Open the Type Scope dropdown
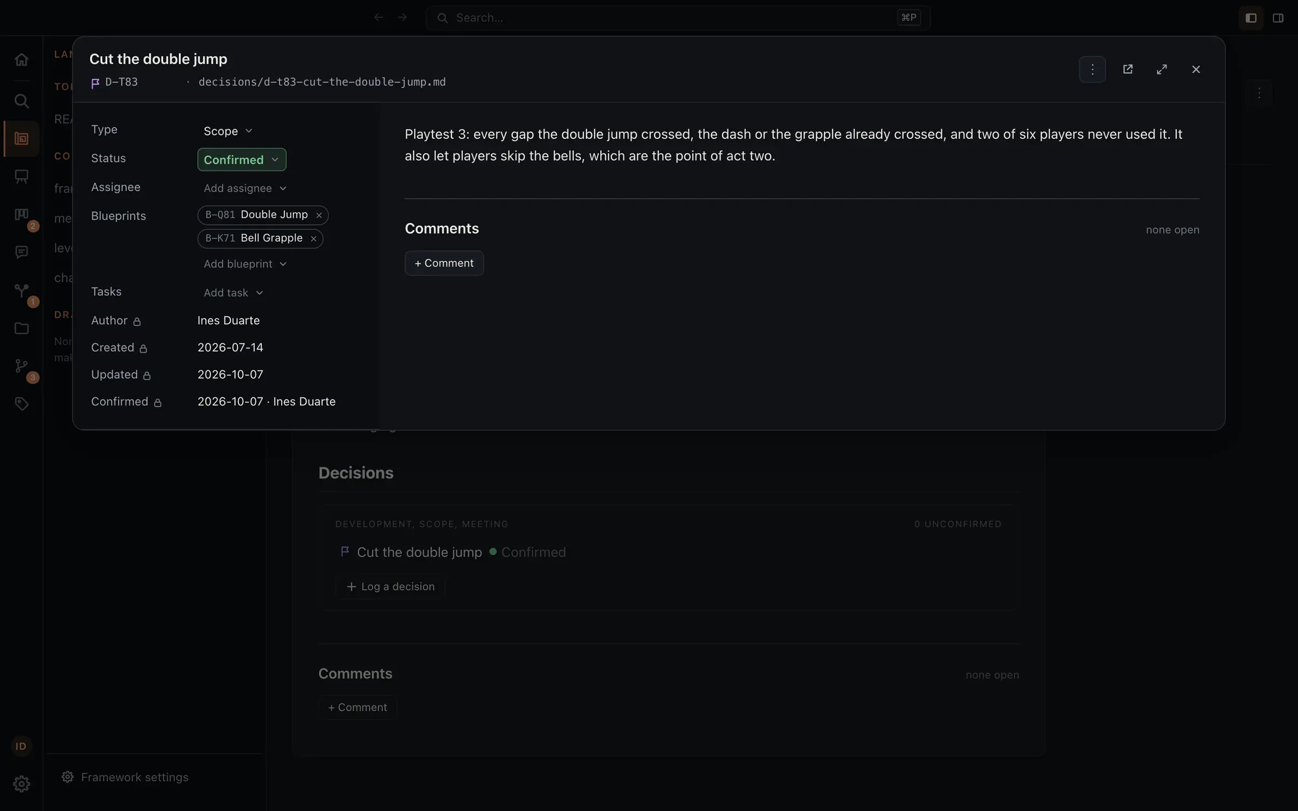1298x811 pixels. (228, 131)
